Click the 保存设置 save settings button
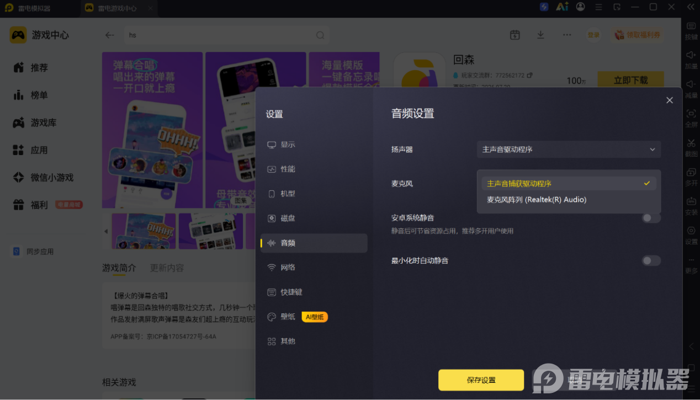Viewport: 700px width, 400px height. coord(481,380)
